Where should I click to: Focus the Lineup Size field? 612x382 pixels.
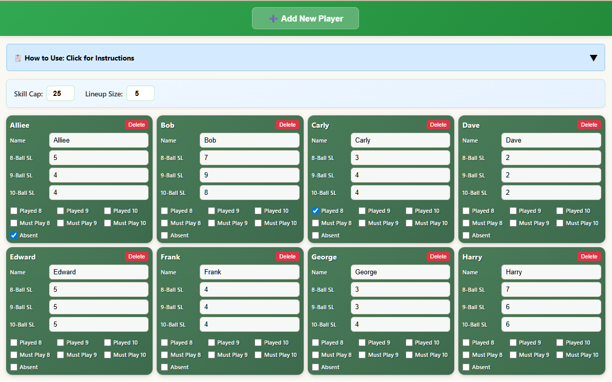[140, 93]
